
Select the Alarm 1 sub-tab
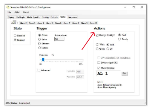pyautogui.click(x=15, y=23)
